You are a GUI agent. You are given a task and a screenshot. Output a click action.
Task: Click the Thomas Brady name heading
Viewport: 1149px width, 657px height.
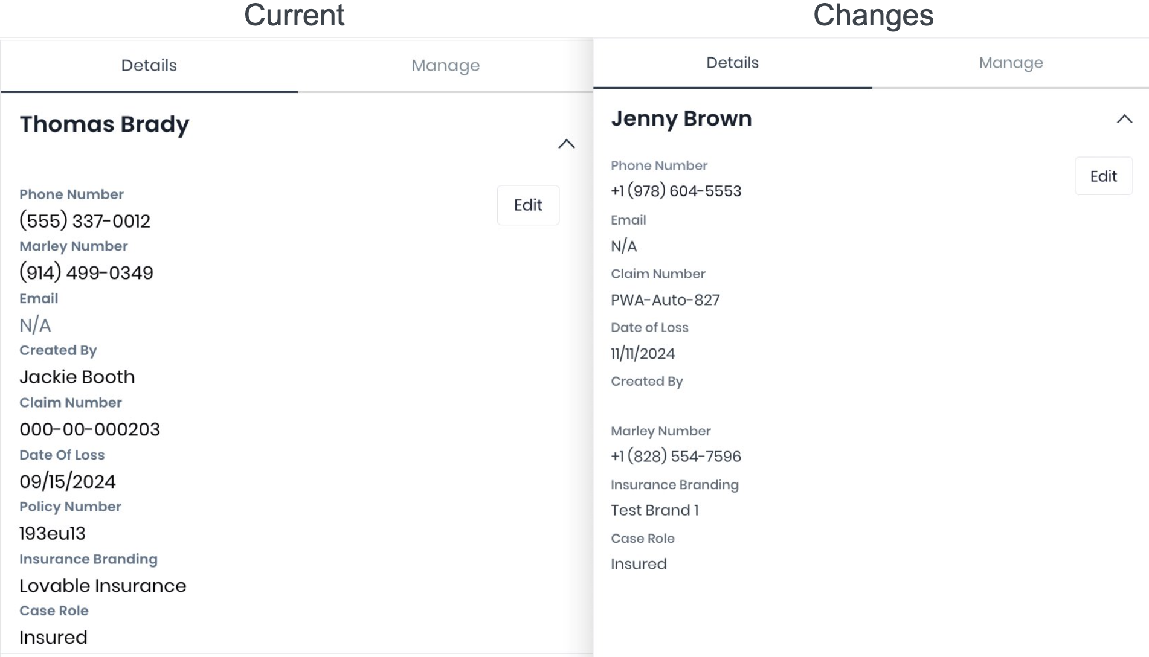(105, 124)
